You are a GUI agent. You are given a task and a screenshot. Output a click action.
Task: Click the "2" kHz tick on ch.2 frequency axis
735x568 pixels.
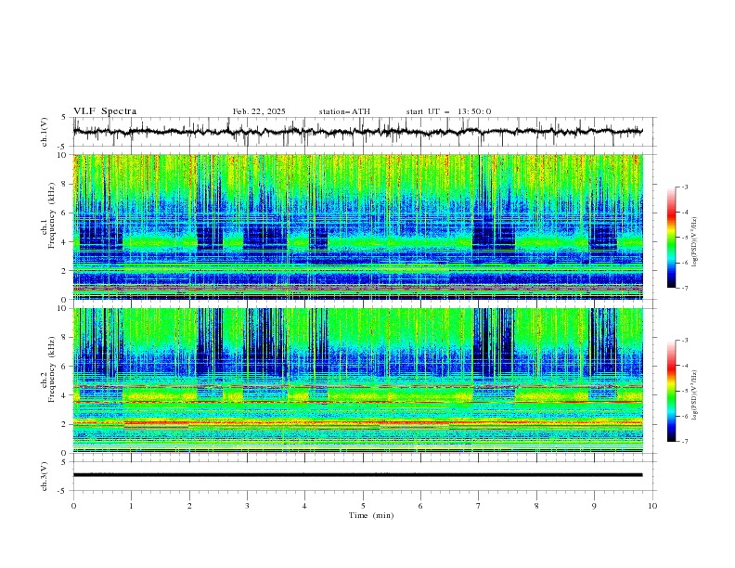coord(66,424)
